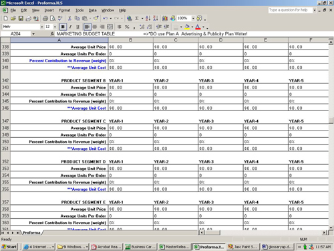Open the Name Box A204 dropdown

pyautogui.click(x=33, y=34)
